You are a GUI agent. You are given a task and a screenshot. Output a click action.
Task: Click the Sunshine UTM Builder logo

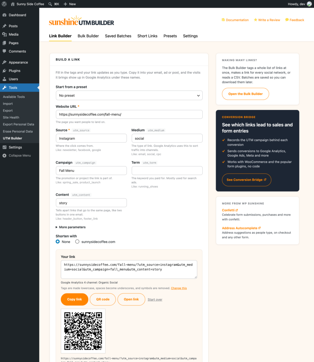click(x=82, y=21)
